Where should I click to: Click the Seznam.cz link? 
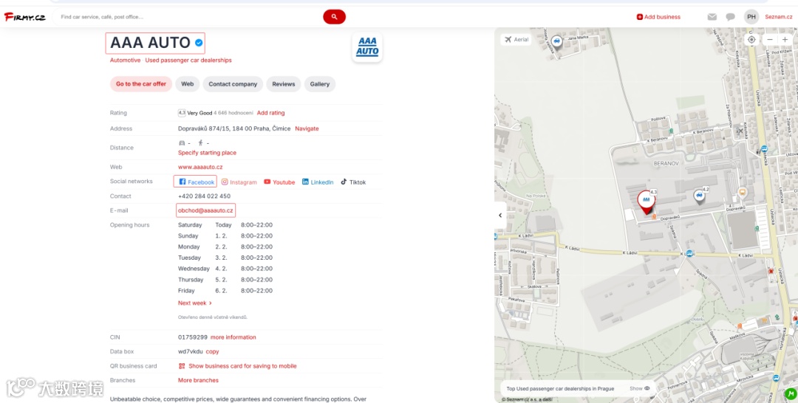[778, 17]
